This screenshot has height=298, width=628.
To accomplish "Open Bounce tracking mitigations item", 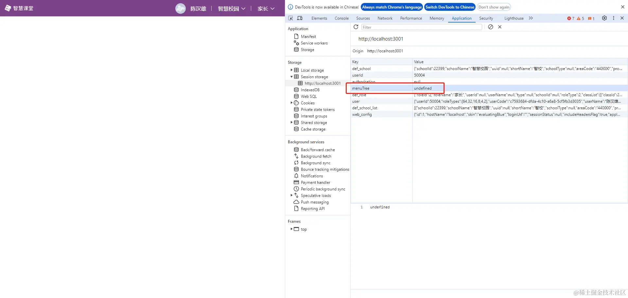I will 325,169.
